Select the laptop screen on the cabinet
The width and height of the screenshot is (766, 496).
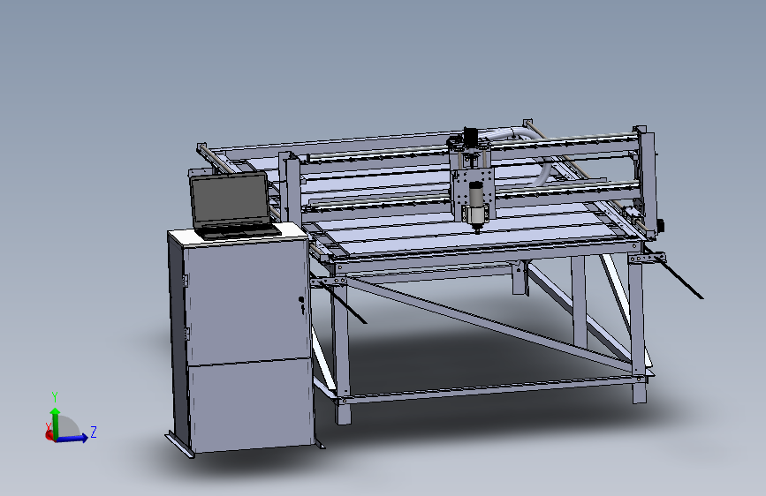tap(230, 200)
